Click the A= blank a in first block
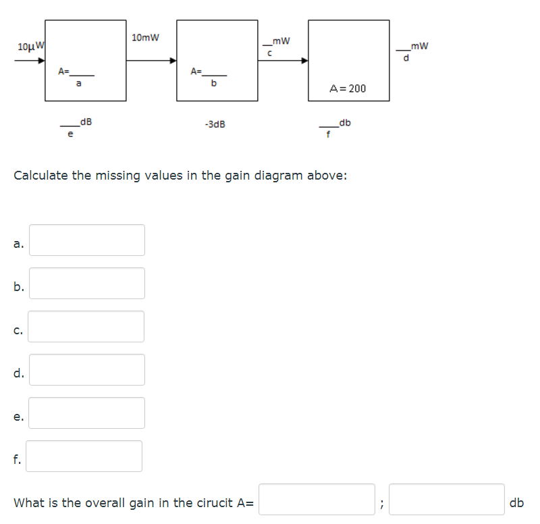The height and width of the screenshot is (524, 540). 76,77
